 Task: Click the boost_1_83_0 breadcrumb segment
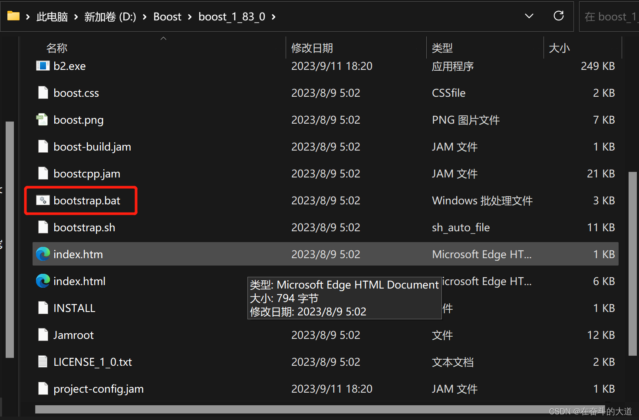coord(232,17)
